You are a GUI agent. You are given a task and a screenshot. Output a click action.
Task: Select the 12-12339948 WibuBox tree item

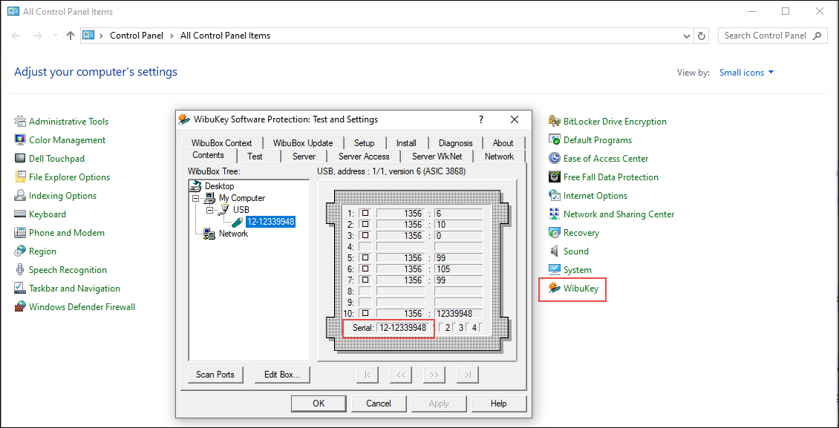point(271,221)
